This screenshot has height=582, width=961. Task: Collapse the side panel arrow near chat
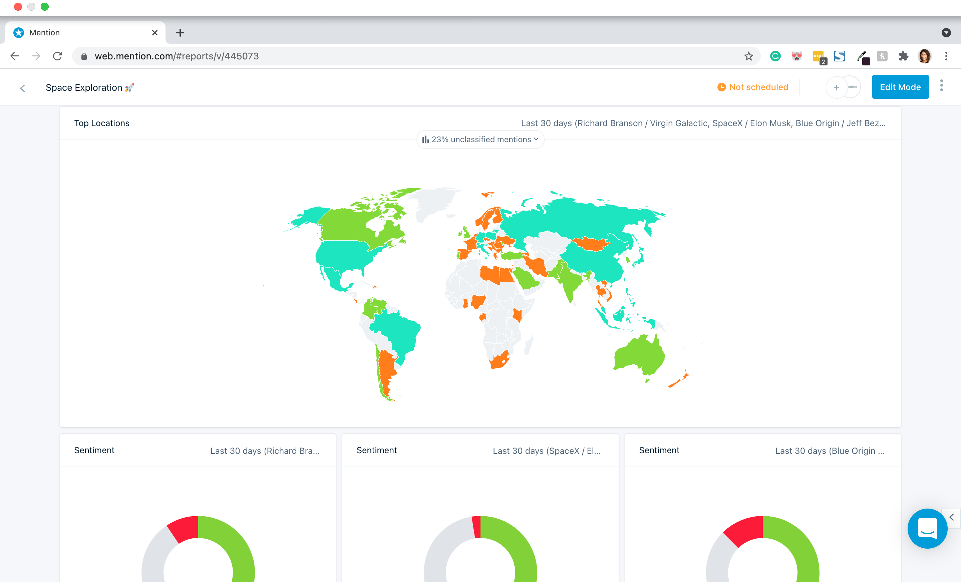(x=951, y=517)
